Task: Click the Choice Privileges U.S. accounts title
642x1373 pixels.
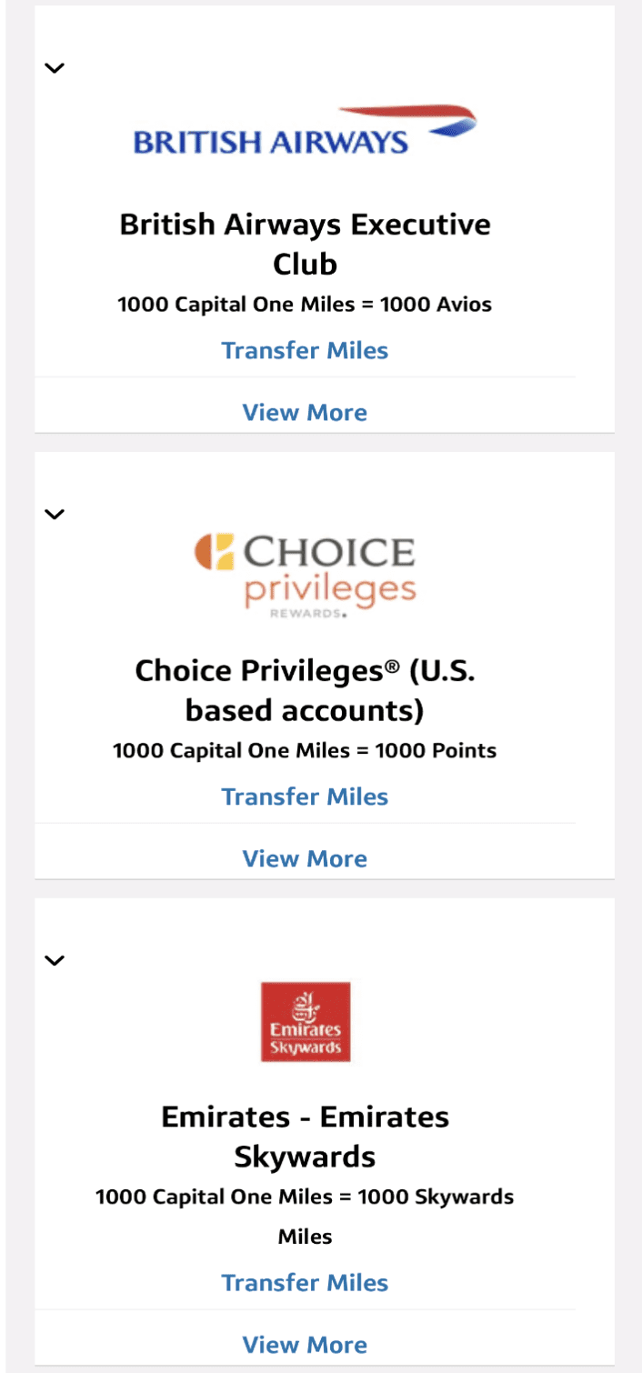Action: tap(306, 689)
